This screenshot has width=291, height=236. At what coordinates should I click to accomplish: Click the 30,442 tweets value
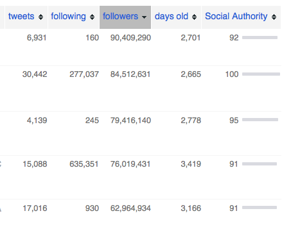click(35, 74)
